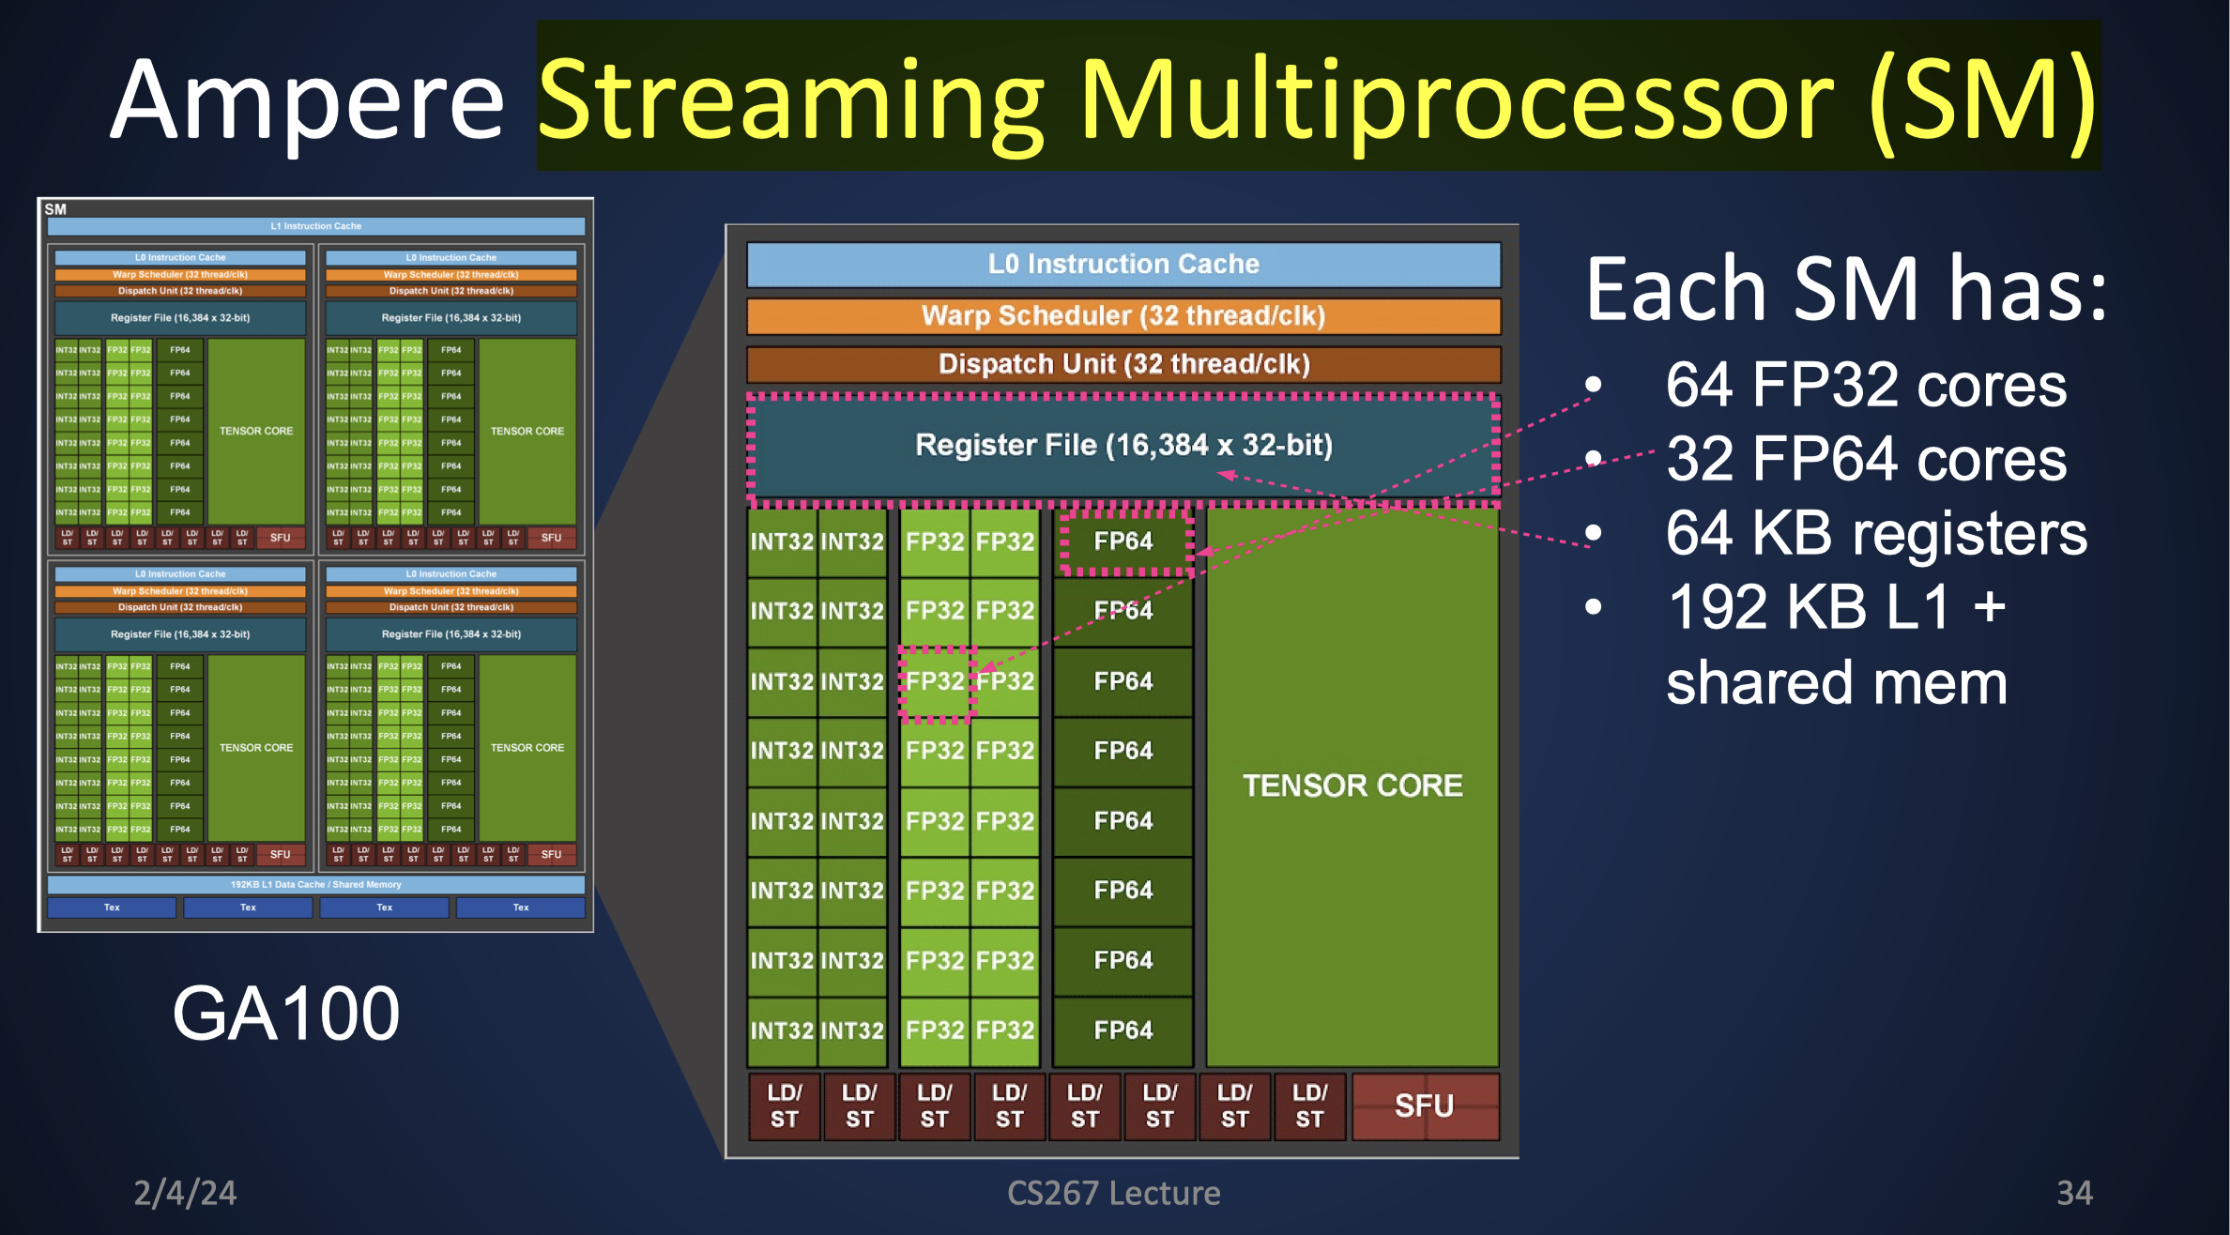The height and width of the screenshot is (1235, 2230).
Task: Click the top-left INT32 cell in the large diagram
Action: 781,541
